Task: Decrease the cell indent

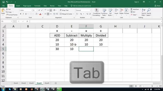Action: 54,14
